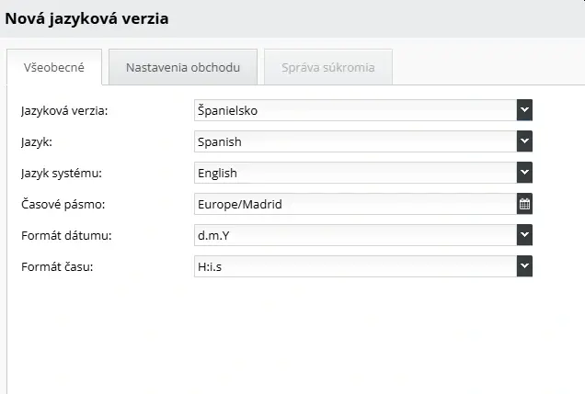The width and height of the screenshot is (585, 394).
Task: Open the Jazyková verzia dropdown arrow
Action: pyautogui.click(x=524, y=110)
